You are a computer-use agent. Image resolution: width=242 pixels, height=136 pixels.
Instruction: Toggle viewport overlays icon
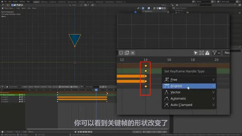149,8
